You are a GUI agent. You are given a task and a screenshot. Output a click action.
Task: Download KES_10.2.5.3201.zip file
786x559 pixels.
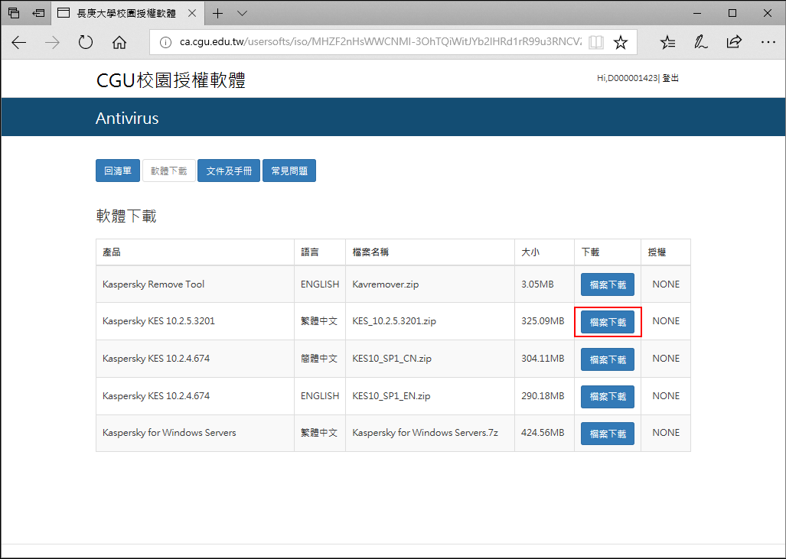point(608,322)
